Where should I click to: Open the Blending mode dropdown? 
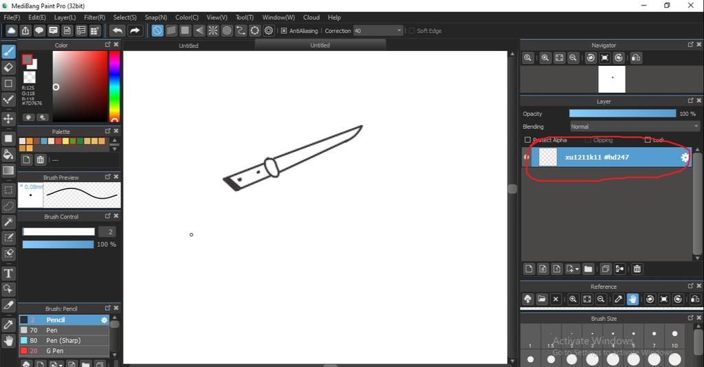635,126
